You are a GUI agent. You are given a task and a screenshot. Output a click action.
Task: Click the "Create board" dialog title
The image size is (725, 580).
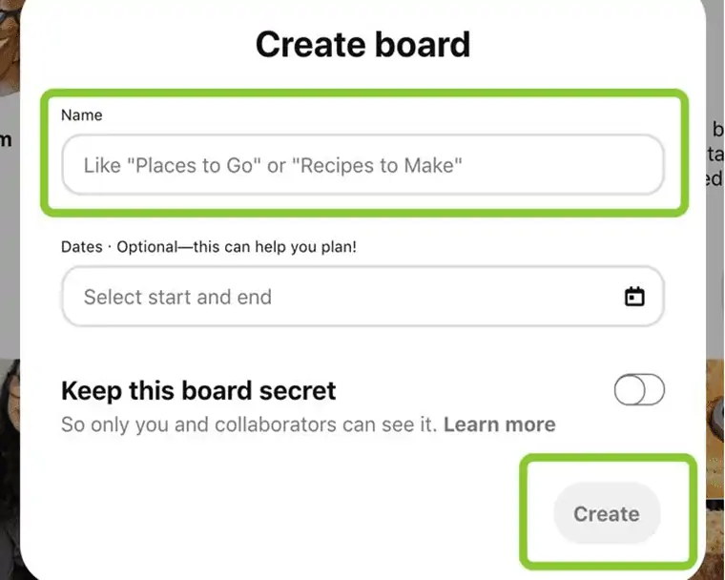click(362, 45)
